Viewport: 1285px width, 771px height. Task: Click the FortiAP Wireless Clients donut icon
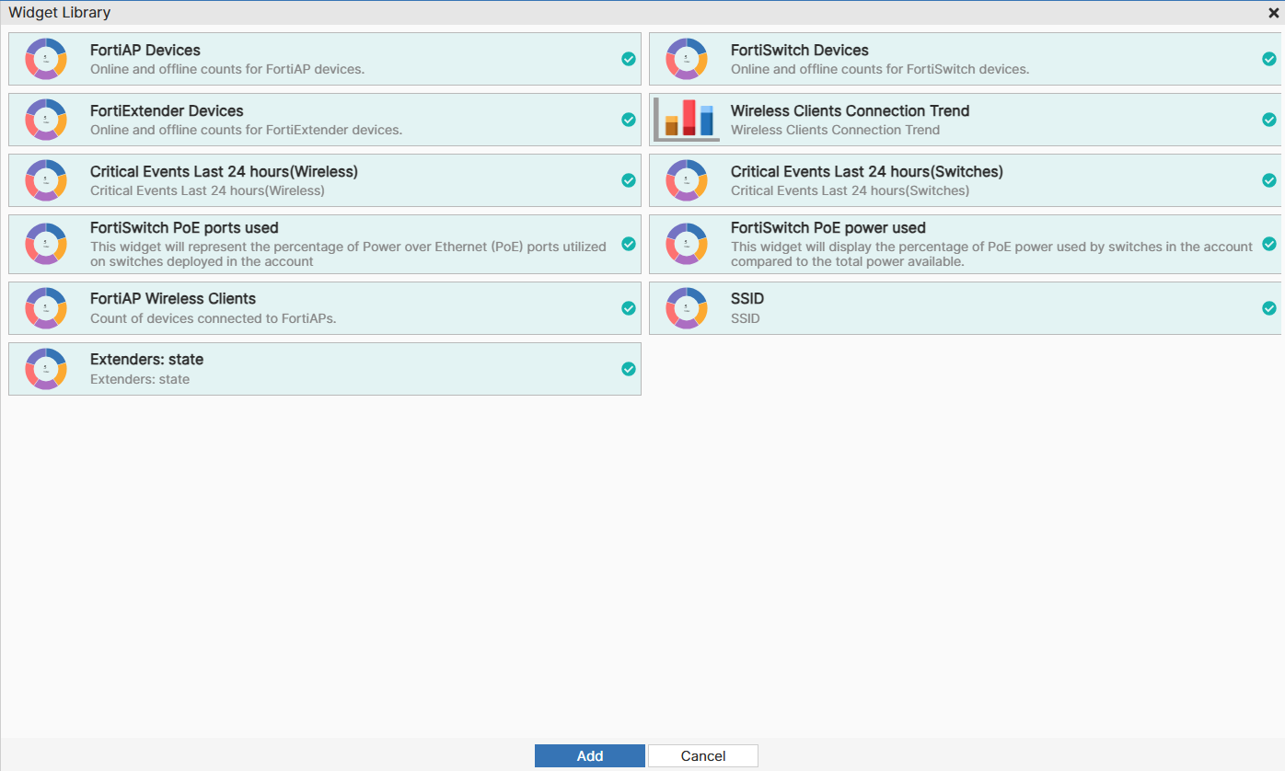coord(45,308)
